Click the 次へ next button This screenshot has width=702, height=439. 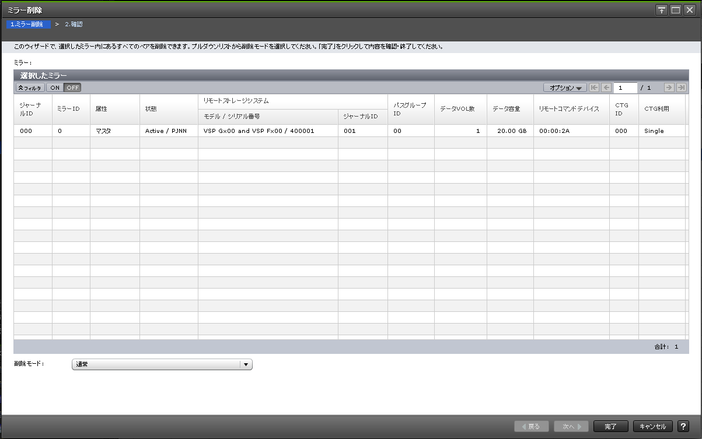(571, 426)
